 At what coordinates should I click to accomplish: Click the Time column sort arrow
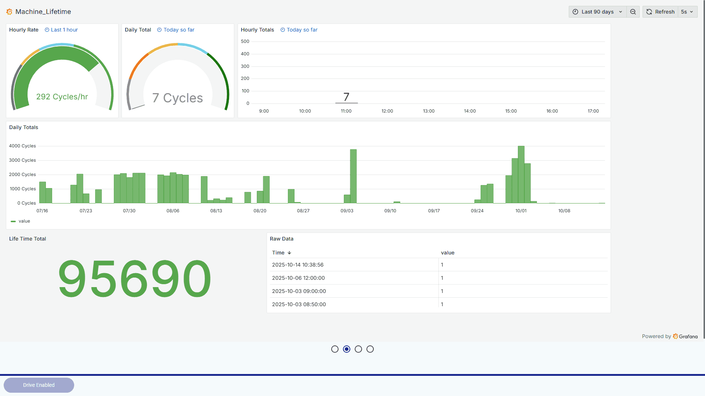(289, 253)
